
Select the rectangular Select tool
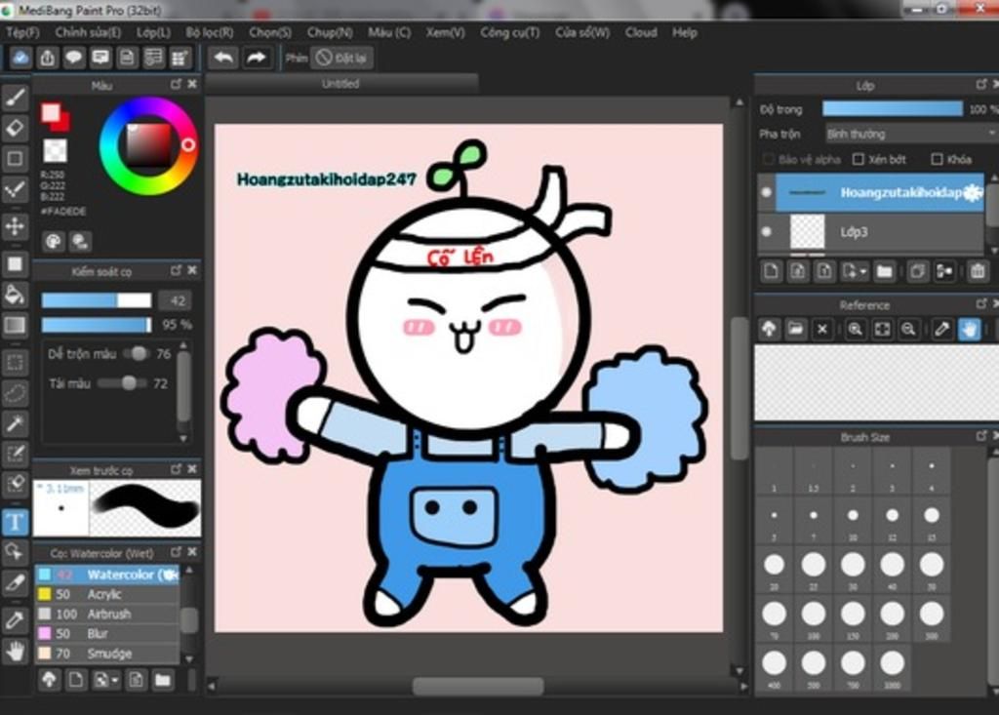point(16,363)
